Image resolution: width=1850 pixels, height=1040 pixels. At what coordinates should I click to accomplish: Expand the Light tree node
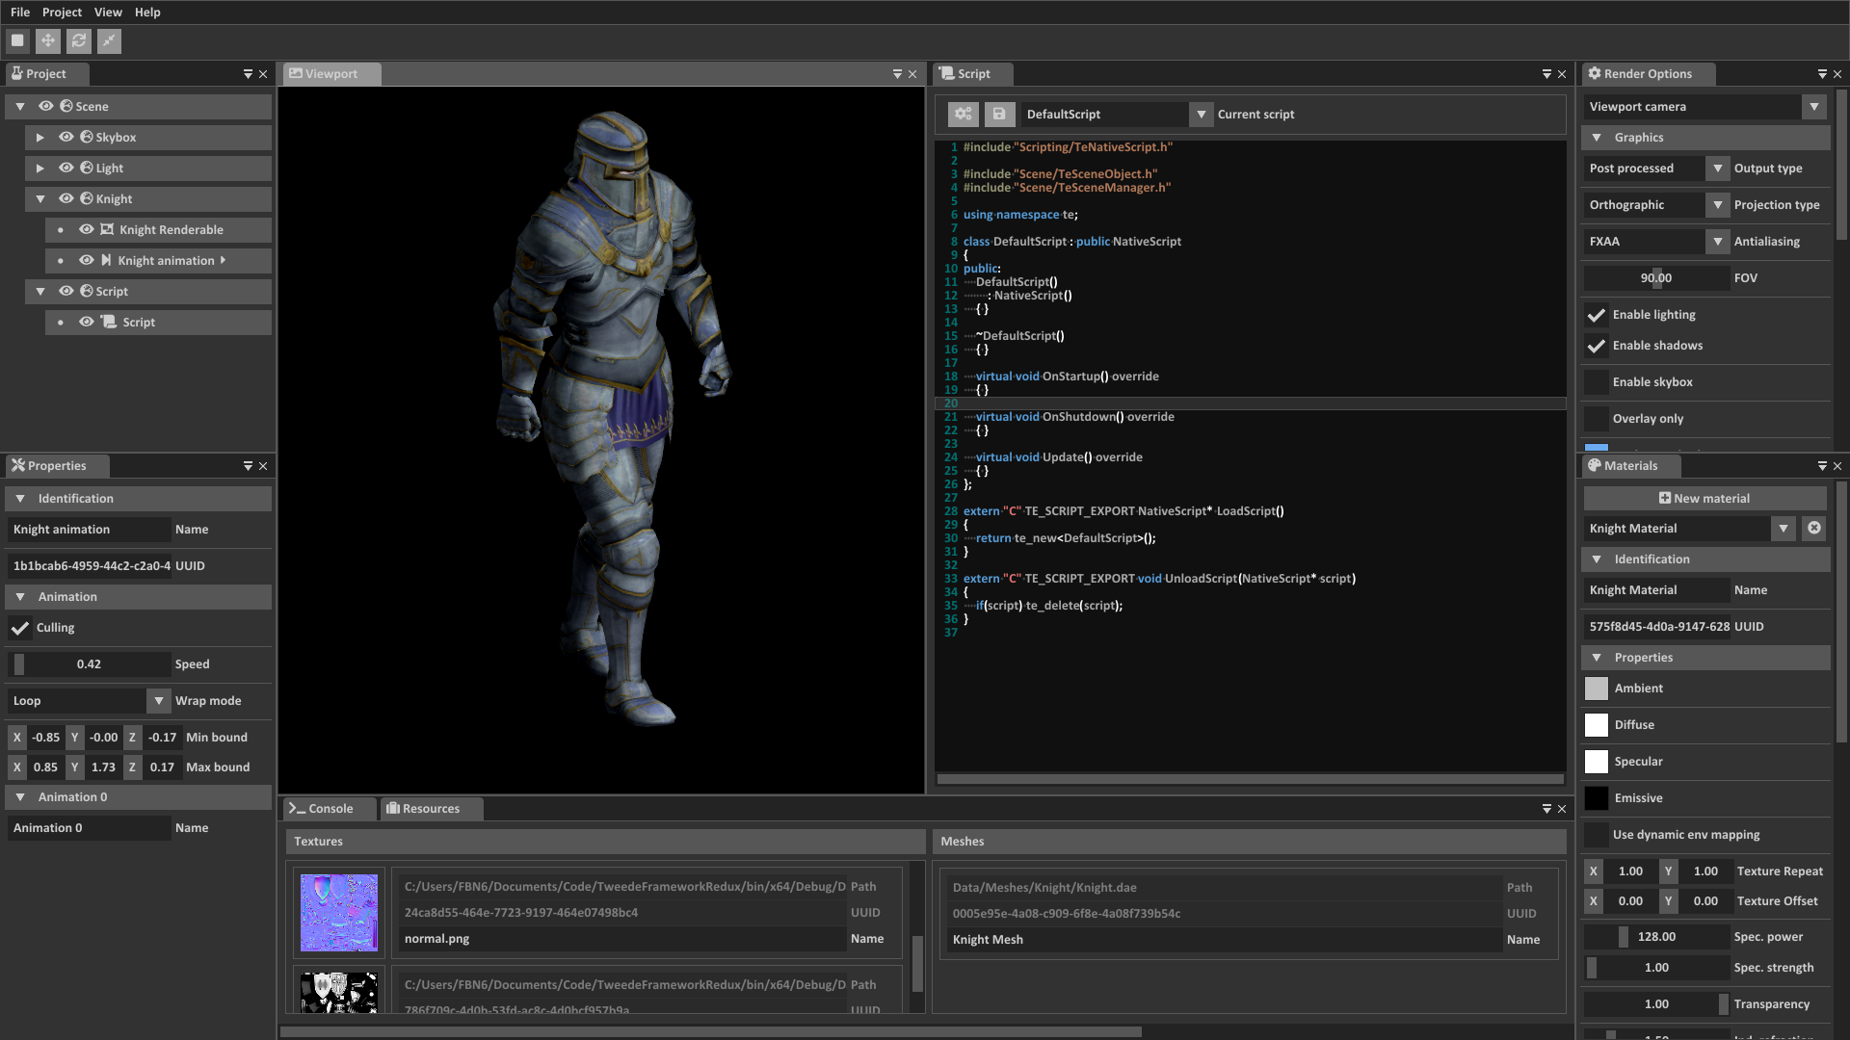(40, 168)
